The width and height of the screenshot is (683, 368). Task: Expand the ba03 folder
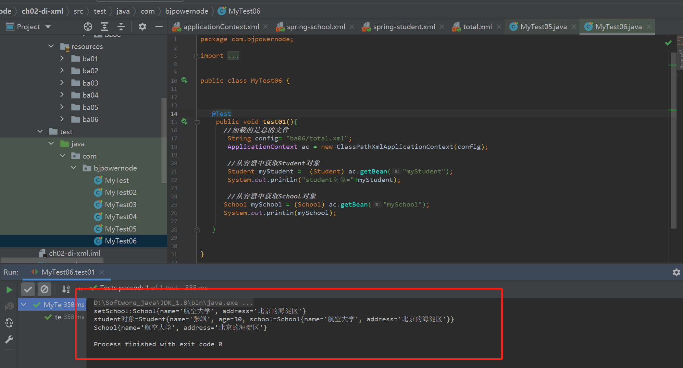tap(62, 83)
